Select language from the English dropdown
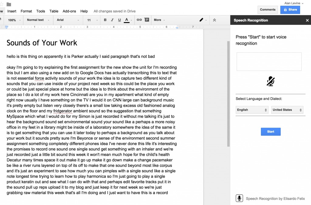 [x=252, y=110]
